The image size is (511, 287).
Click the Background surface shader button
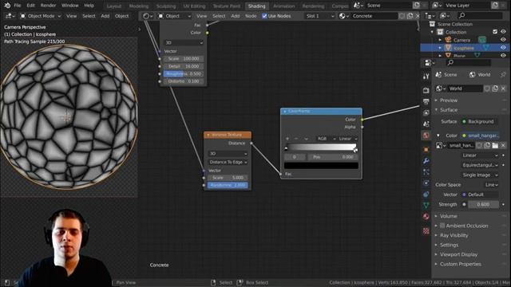tap(480, 122)
